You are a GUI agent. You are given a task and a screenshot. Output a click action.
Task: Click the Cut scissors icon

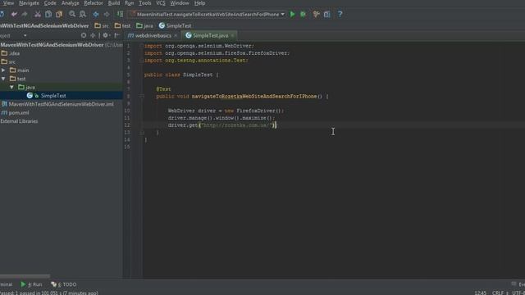[x=38, y=15]
